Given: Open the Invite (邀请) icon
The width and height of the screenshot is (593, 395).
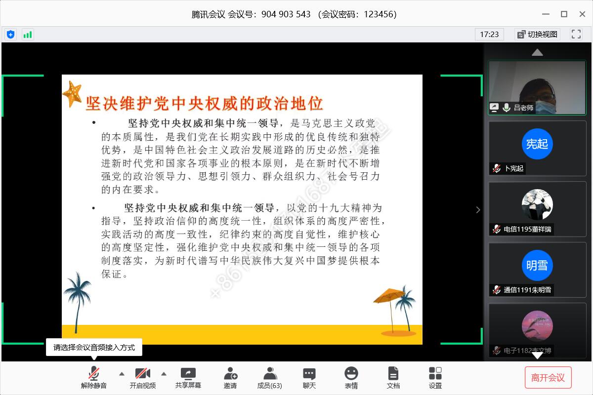Looking at the screenshot, I should click(230, 378).
